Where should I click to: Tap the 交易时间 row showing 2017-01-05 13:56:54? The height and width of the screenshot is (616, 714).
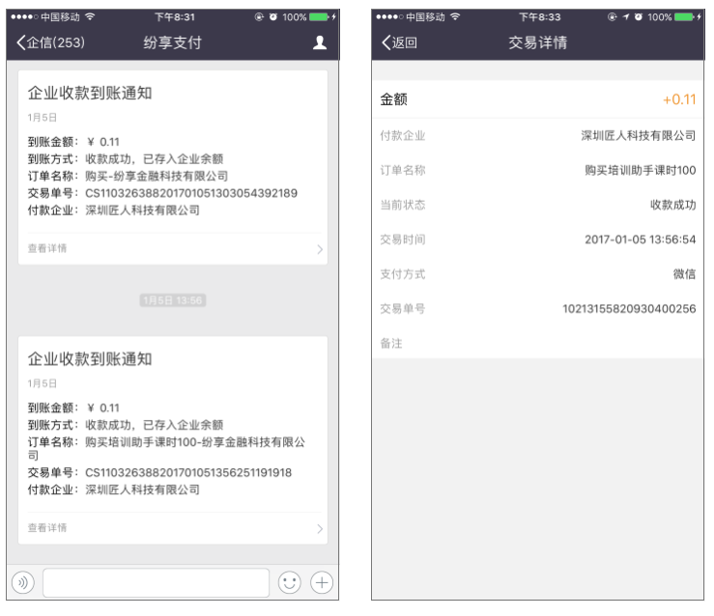537,239
